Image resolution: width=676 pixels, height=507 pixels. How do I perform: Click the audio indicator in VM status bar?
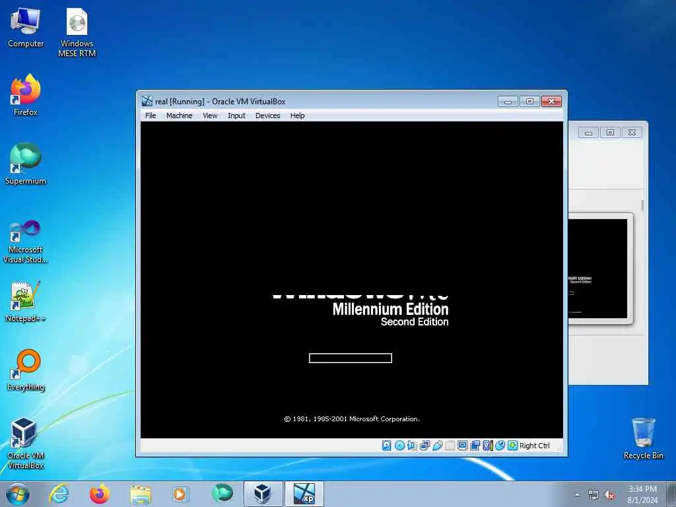coord(412,446)
